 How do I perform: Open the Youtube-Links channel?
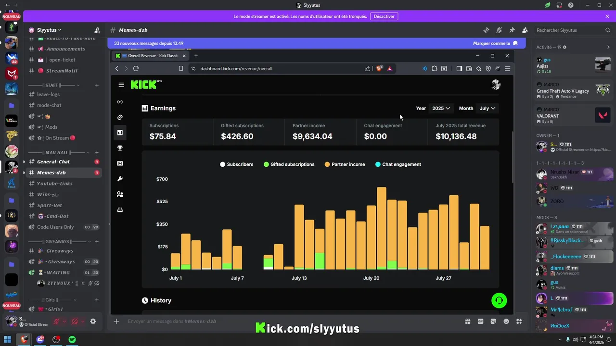[64, 184]
